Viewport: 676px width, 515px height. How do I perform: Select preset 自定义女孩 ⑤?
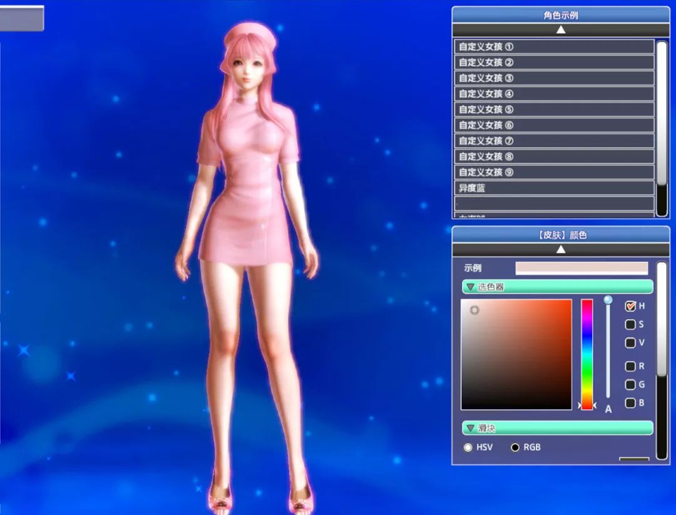(554, 110)
